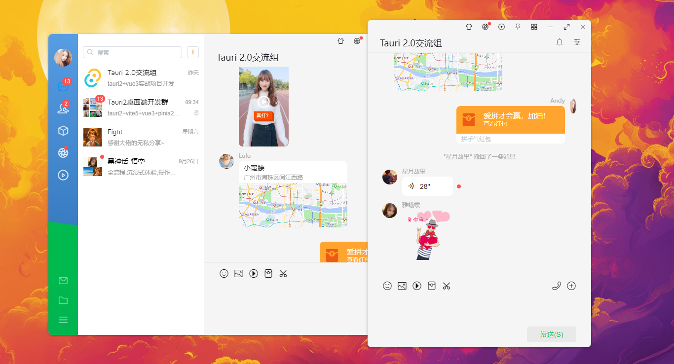Click the scissors screenshot icon in the main window toolbar

[283, 273]
